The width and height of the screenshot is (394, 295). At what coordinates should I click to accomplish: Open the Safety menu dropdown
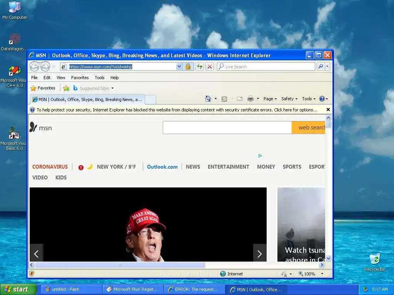click(289, 99)
